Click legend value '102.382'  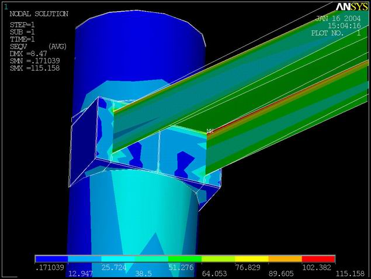(x=317, y=268)
